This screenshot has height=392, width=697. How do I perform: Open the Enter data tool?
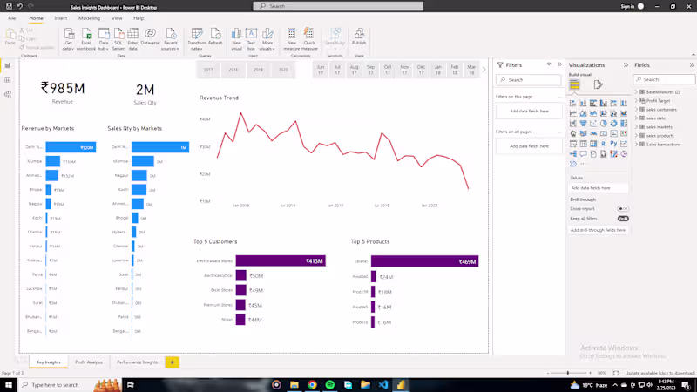tap(132, 39)
